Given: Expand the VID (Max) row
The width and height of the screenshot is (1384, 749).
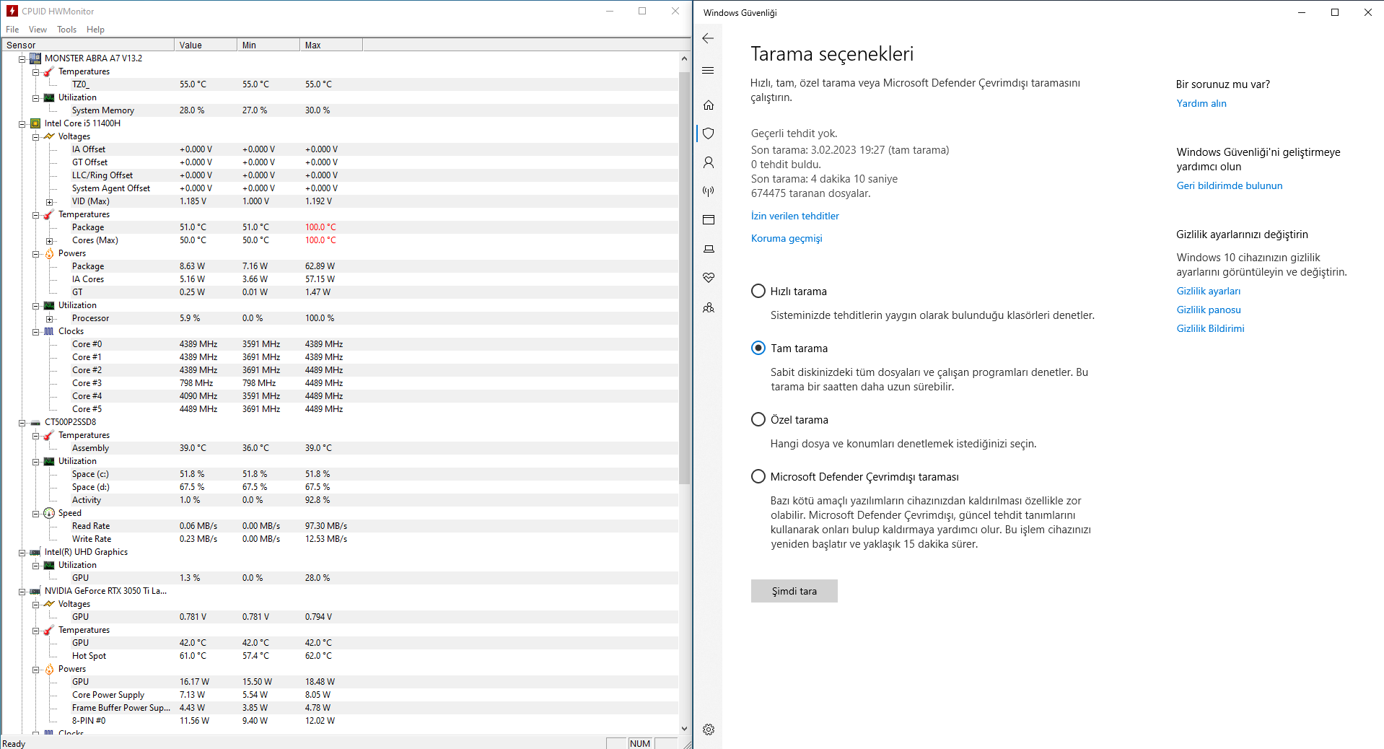Looking at the screenshot, I should 50,202.
